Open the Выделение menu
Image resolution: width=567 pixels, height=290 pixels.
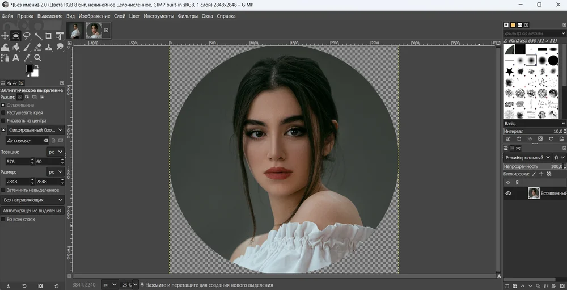tap(50, 16)
